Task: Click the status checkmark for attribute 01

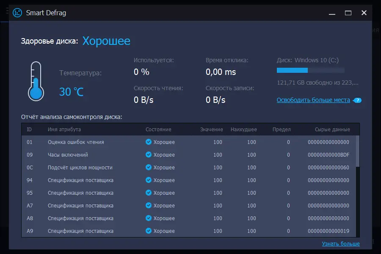Action: 149,142
